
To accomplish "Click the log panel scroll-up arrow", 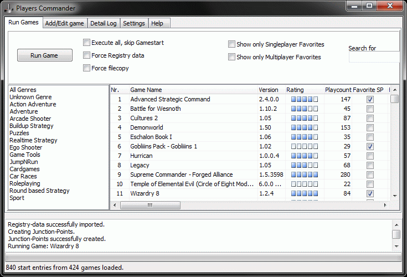I will [x=396, y=225].
